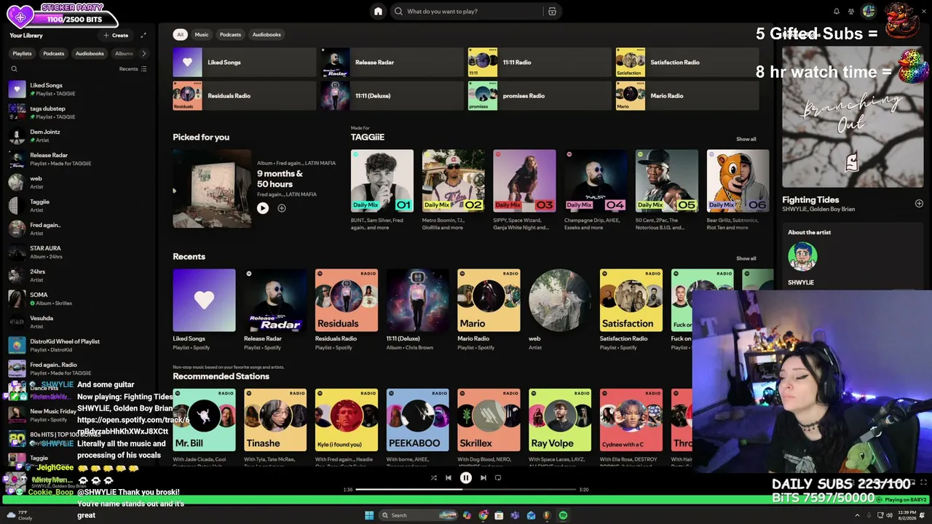Filter the home feed by Music
932x524 pixels.
point(202,34)
